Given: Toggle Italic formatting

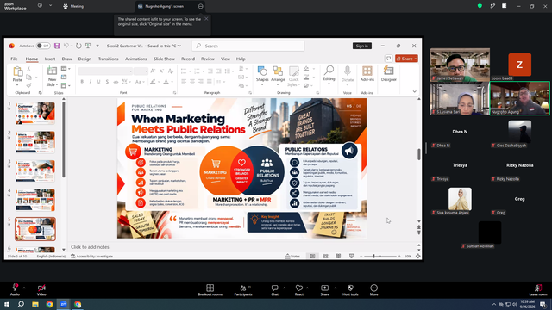Looking at the screenshot, I should click(91, 82).
